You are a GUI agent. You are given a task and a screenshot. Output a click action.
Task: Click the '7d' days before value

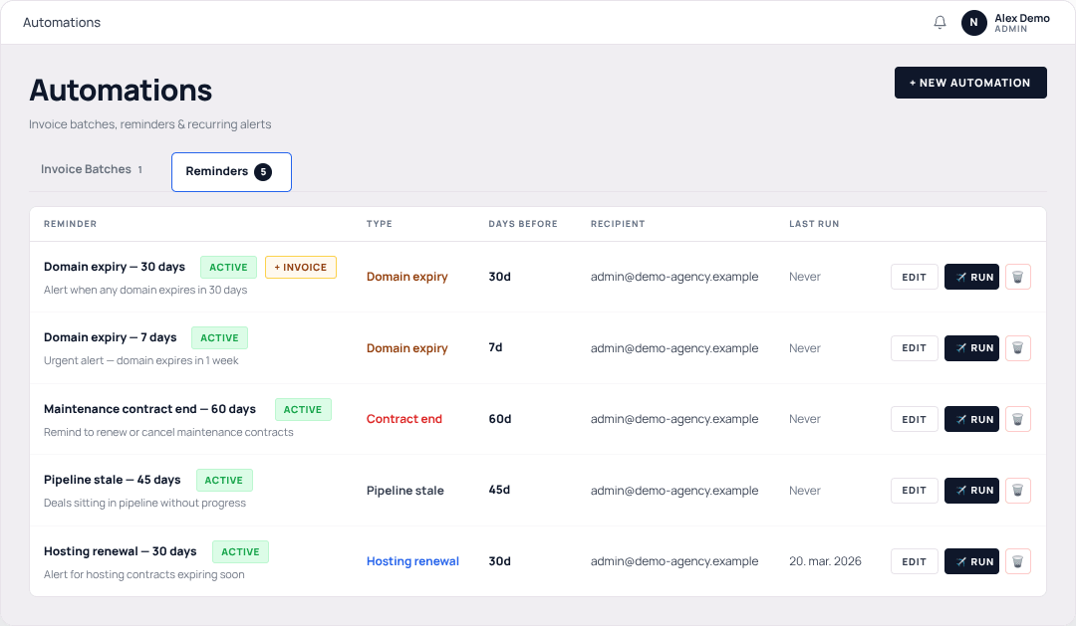tap(495, 347)
